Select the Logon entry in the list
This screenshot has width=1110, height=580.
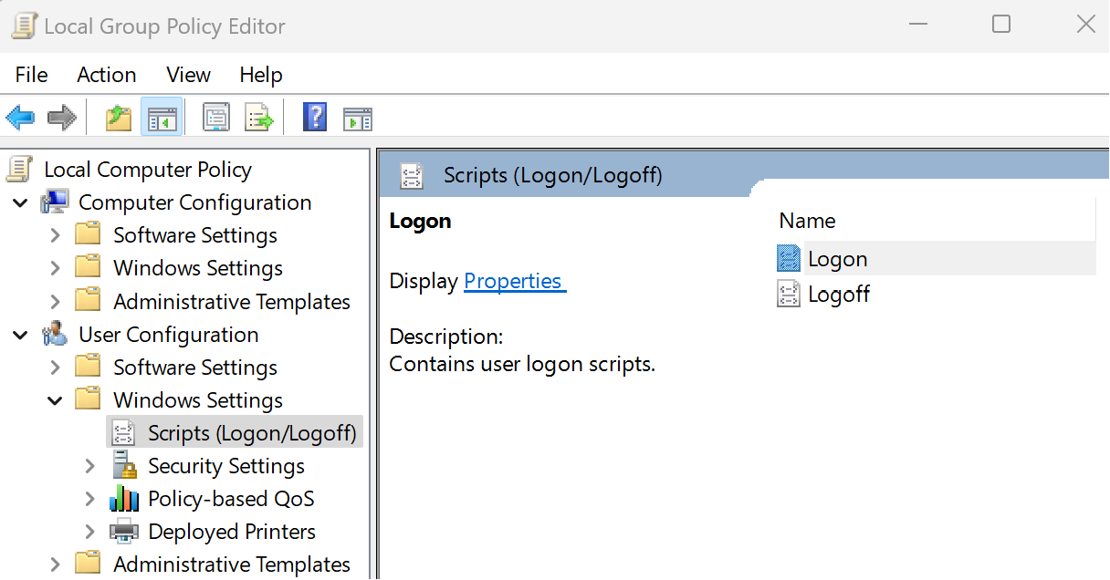coord(936,259)
